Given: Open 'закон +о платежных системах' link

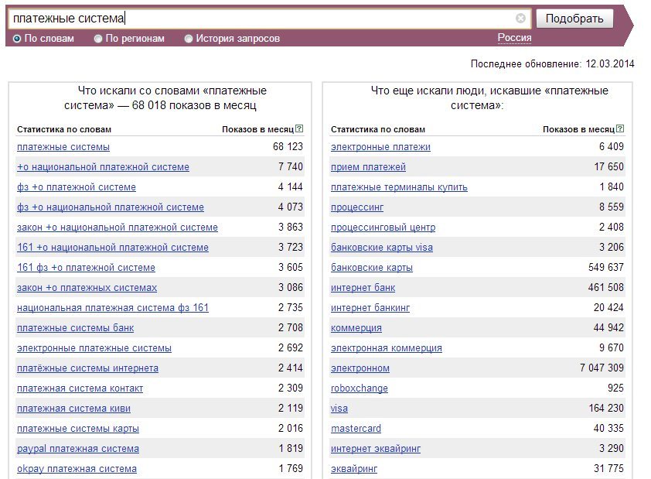Looking at the screenshot, I should (x=87, y=288).
